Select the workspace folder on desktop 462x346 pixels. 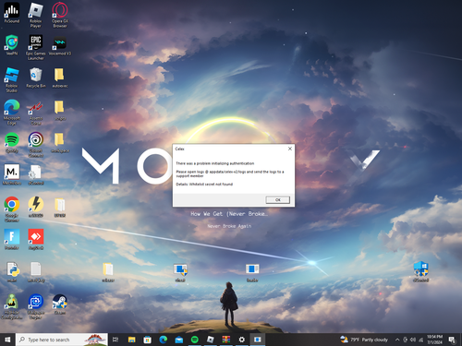tap(59, 143)
